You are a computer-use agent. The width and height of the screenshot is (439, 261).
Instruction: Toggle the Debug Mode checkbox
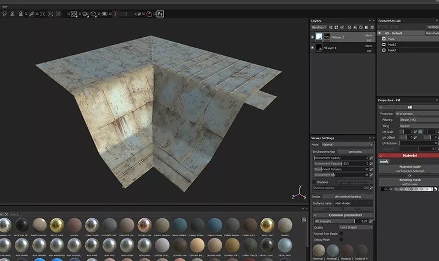341,240
